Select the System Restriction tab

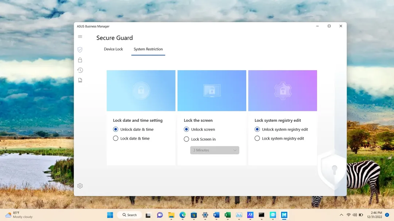pos(148,49)
